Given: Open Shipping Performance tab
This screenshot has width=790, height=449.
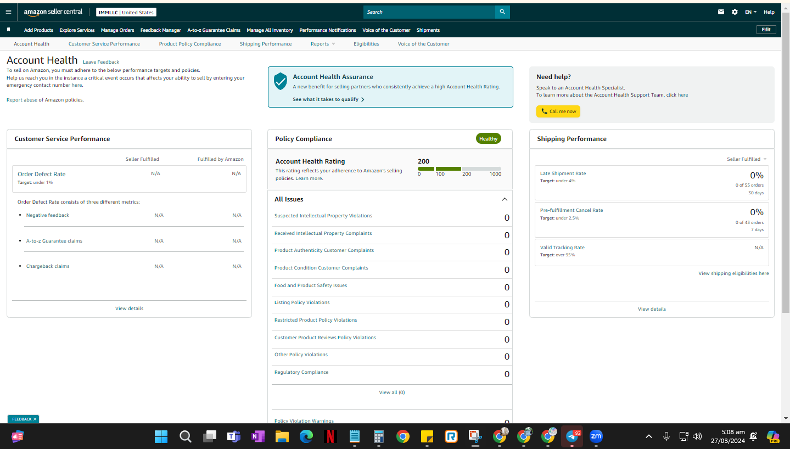Looking at the screenshot, I should (x=266, y=44).
